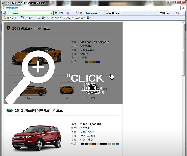This screenshot has width=187, height=156.
Task: Click the read mail icon
Action: click(38, 18)
